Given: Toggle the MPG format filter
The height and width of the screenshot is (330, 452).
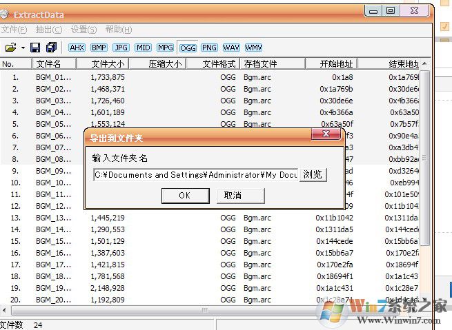Looking at the screenshot, I should pyautogui.click(x=166, y=48).
